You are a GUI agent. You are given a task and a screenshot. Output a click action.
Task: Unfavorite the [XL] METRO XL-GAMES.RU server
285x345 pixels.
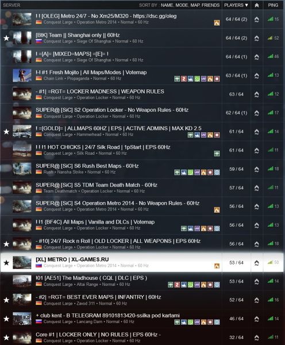point(6,263)
